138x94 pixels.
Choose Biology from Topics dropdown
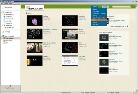(x=95, y=9)
